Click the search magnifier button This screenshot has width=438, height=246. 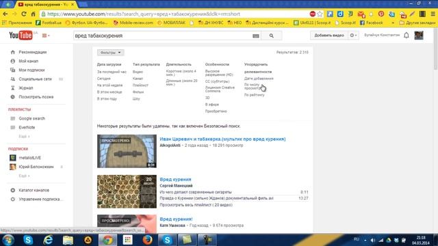pos(271,36)
